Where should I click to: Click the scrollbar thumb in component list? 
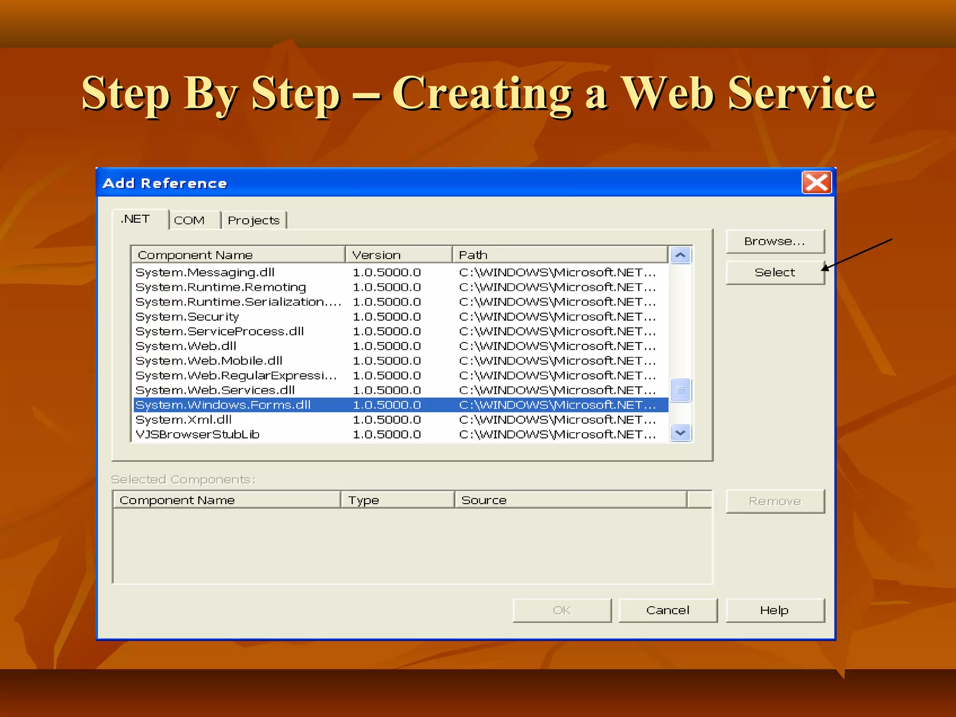coord(681,390)
